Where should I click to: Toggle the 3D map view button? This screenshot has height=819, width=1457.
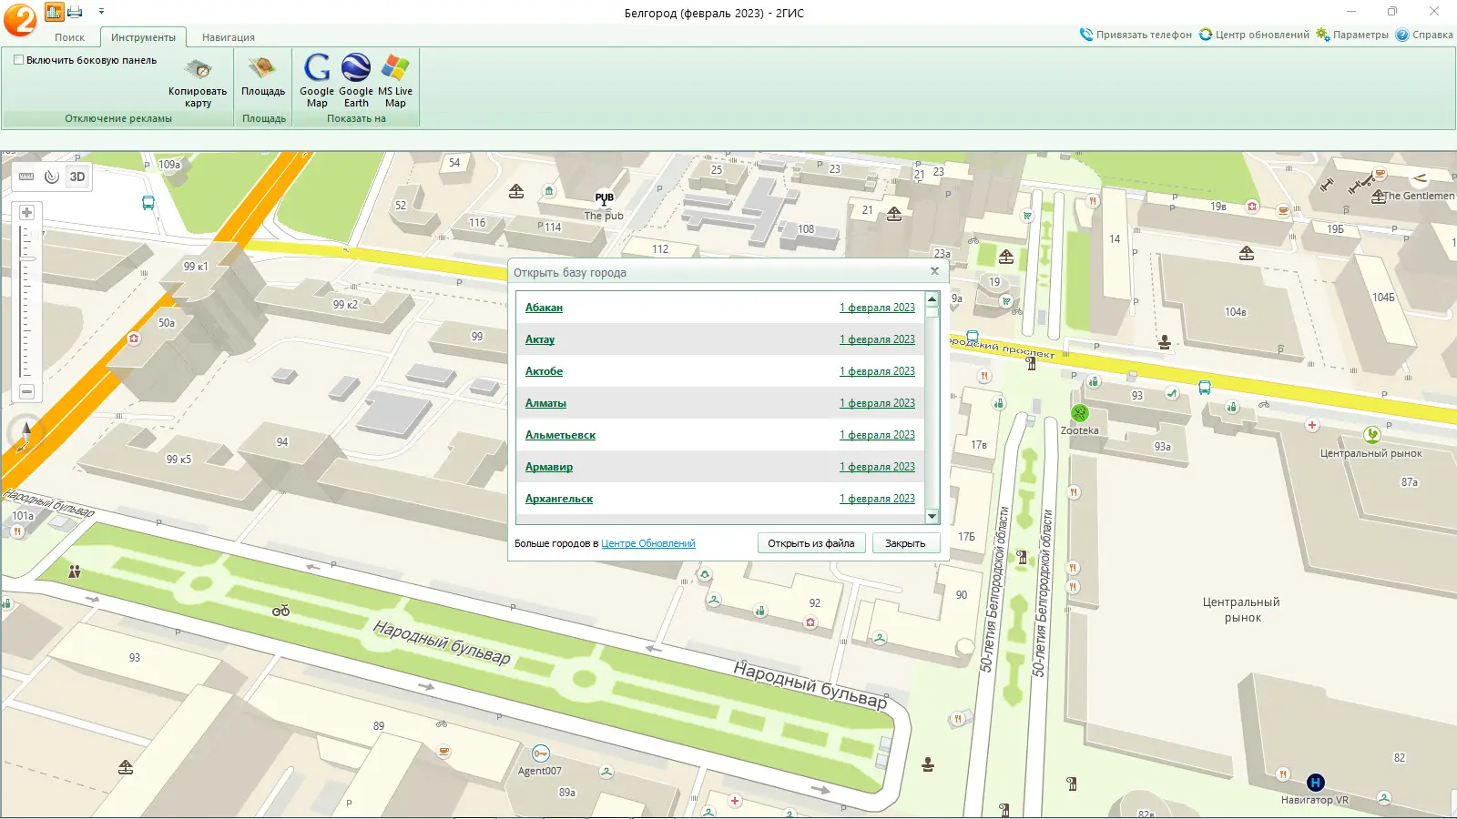pos(77,177)
